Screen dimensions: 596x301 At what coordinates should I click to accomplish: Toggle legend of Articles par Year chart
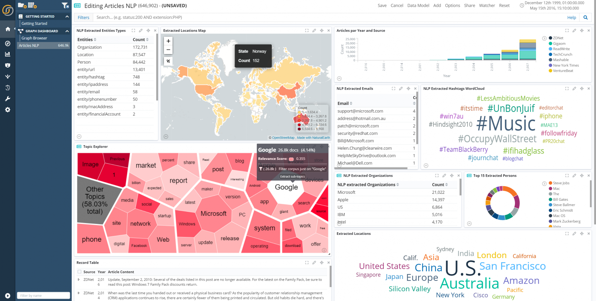pos(544,38)
